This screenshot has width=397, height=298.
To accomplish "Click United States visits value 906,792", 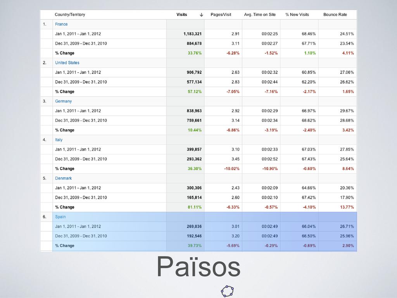I will coord(194,72).
